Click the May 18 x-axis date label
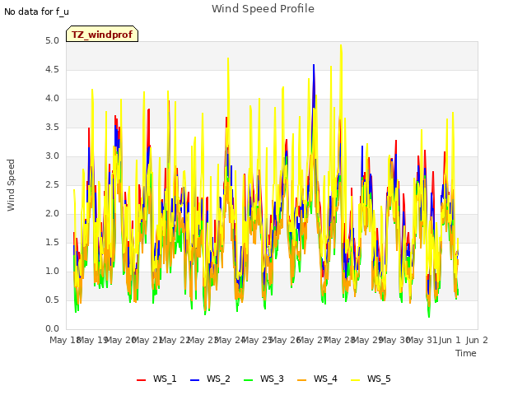This screenshot has height=395, width=527. point(64,340)
